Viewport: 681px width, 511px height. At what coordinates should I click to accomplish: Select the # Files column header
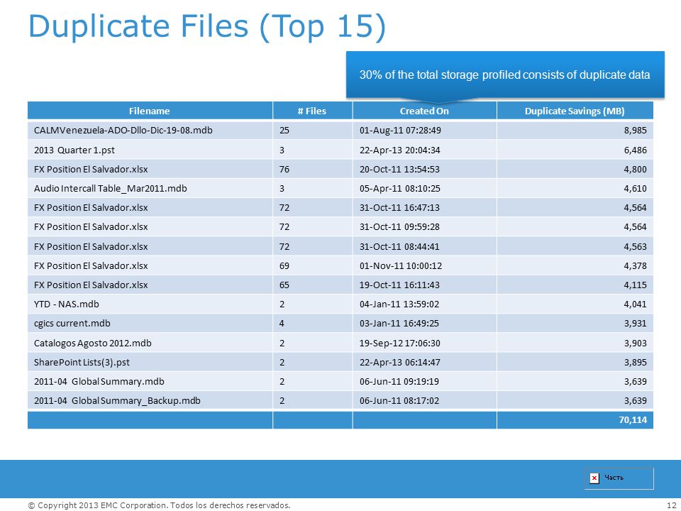click(x=312, y=111)
